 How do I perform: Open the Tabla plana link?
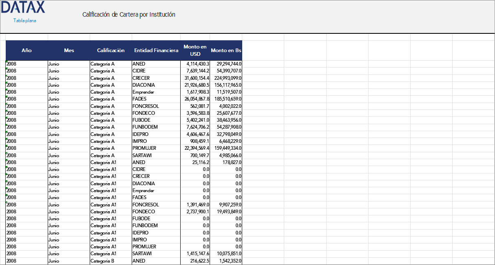[25, 20]
